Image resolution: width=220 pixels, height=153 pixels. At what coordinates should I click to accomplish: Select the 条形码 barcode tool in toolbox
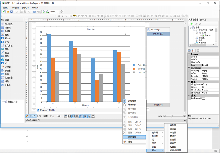tap(7, 28)
